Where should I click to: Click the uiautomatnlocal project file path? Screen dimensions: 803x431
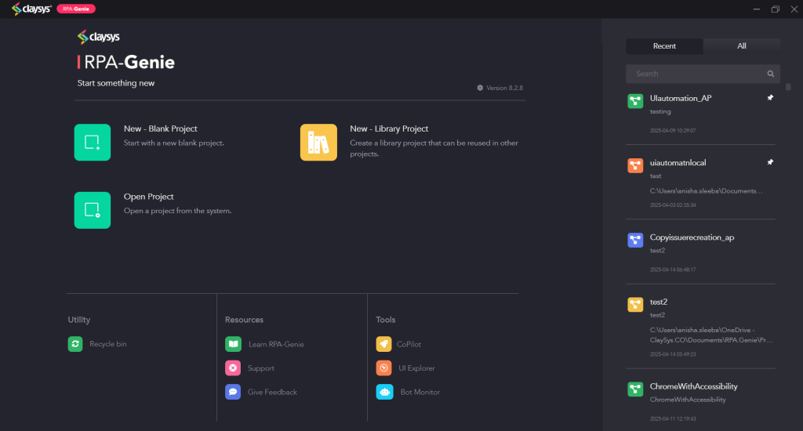coord(707,191)
